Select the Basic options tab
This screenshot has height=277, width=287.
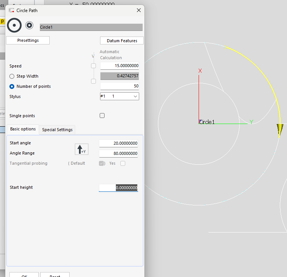tap(23, 129)
